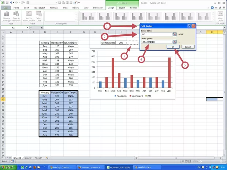This screenshot has height=170, width=227.
Task: Select cell containing 200 in column J
Action: pyautogui.click(x=121, y=43)
